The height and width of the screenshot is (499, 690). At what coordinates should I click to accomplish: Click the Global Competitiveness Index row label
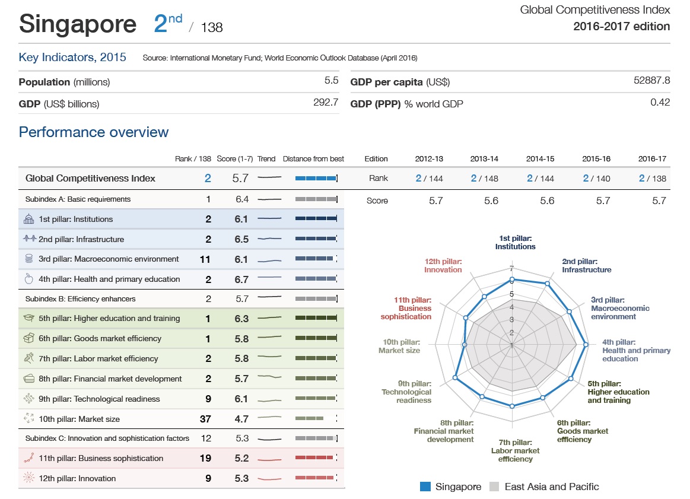click(90, 178)
